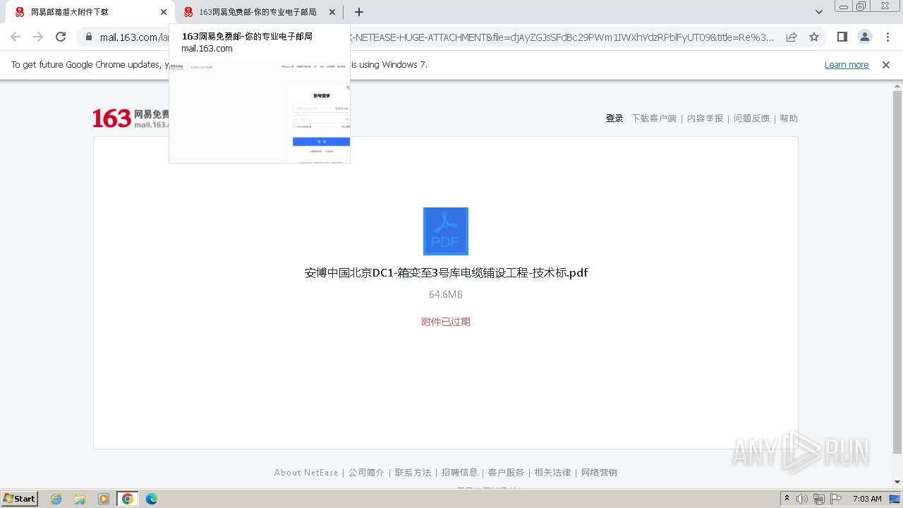Image resolution: width=903 pixels, height=508 pixels.
Task: Click scrollbar down arrow
Action: [897, 482]
